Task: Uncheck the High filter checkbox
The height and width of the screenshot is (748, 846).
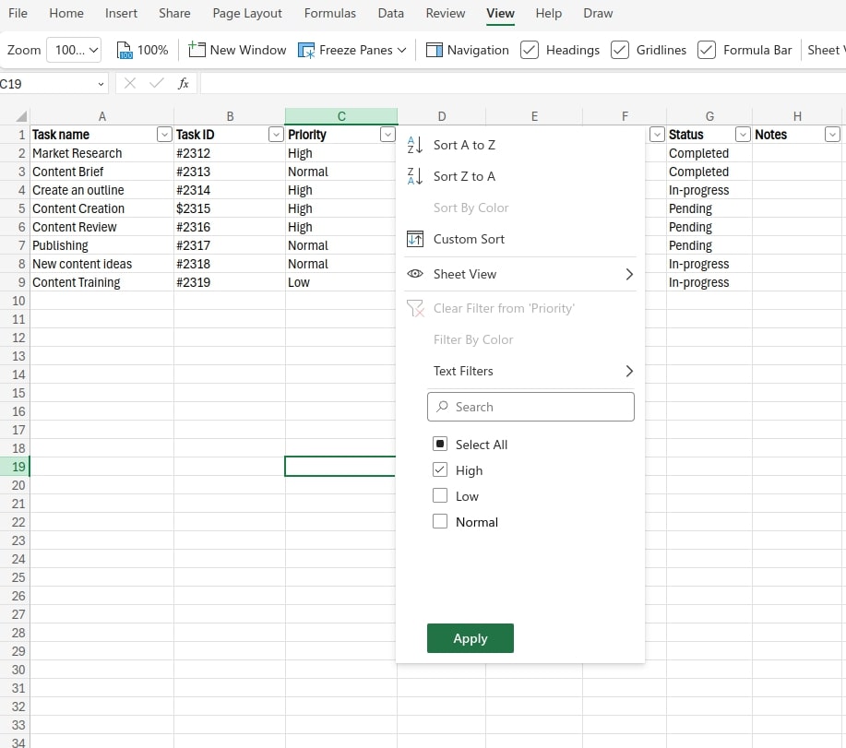Action: coord(440,469)
